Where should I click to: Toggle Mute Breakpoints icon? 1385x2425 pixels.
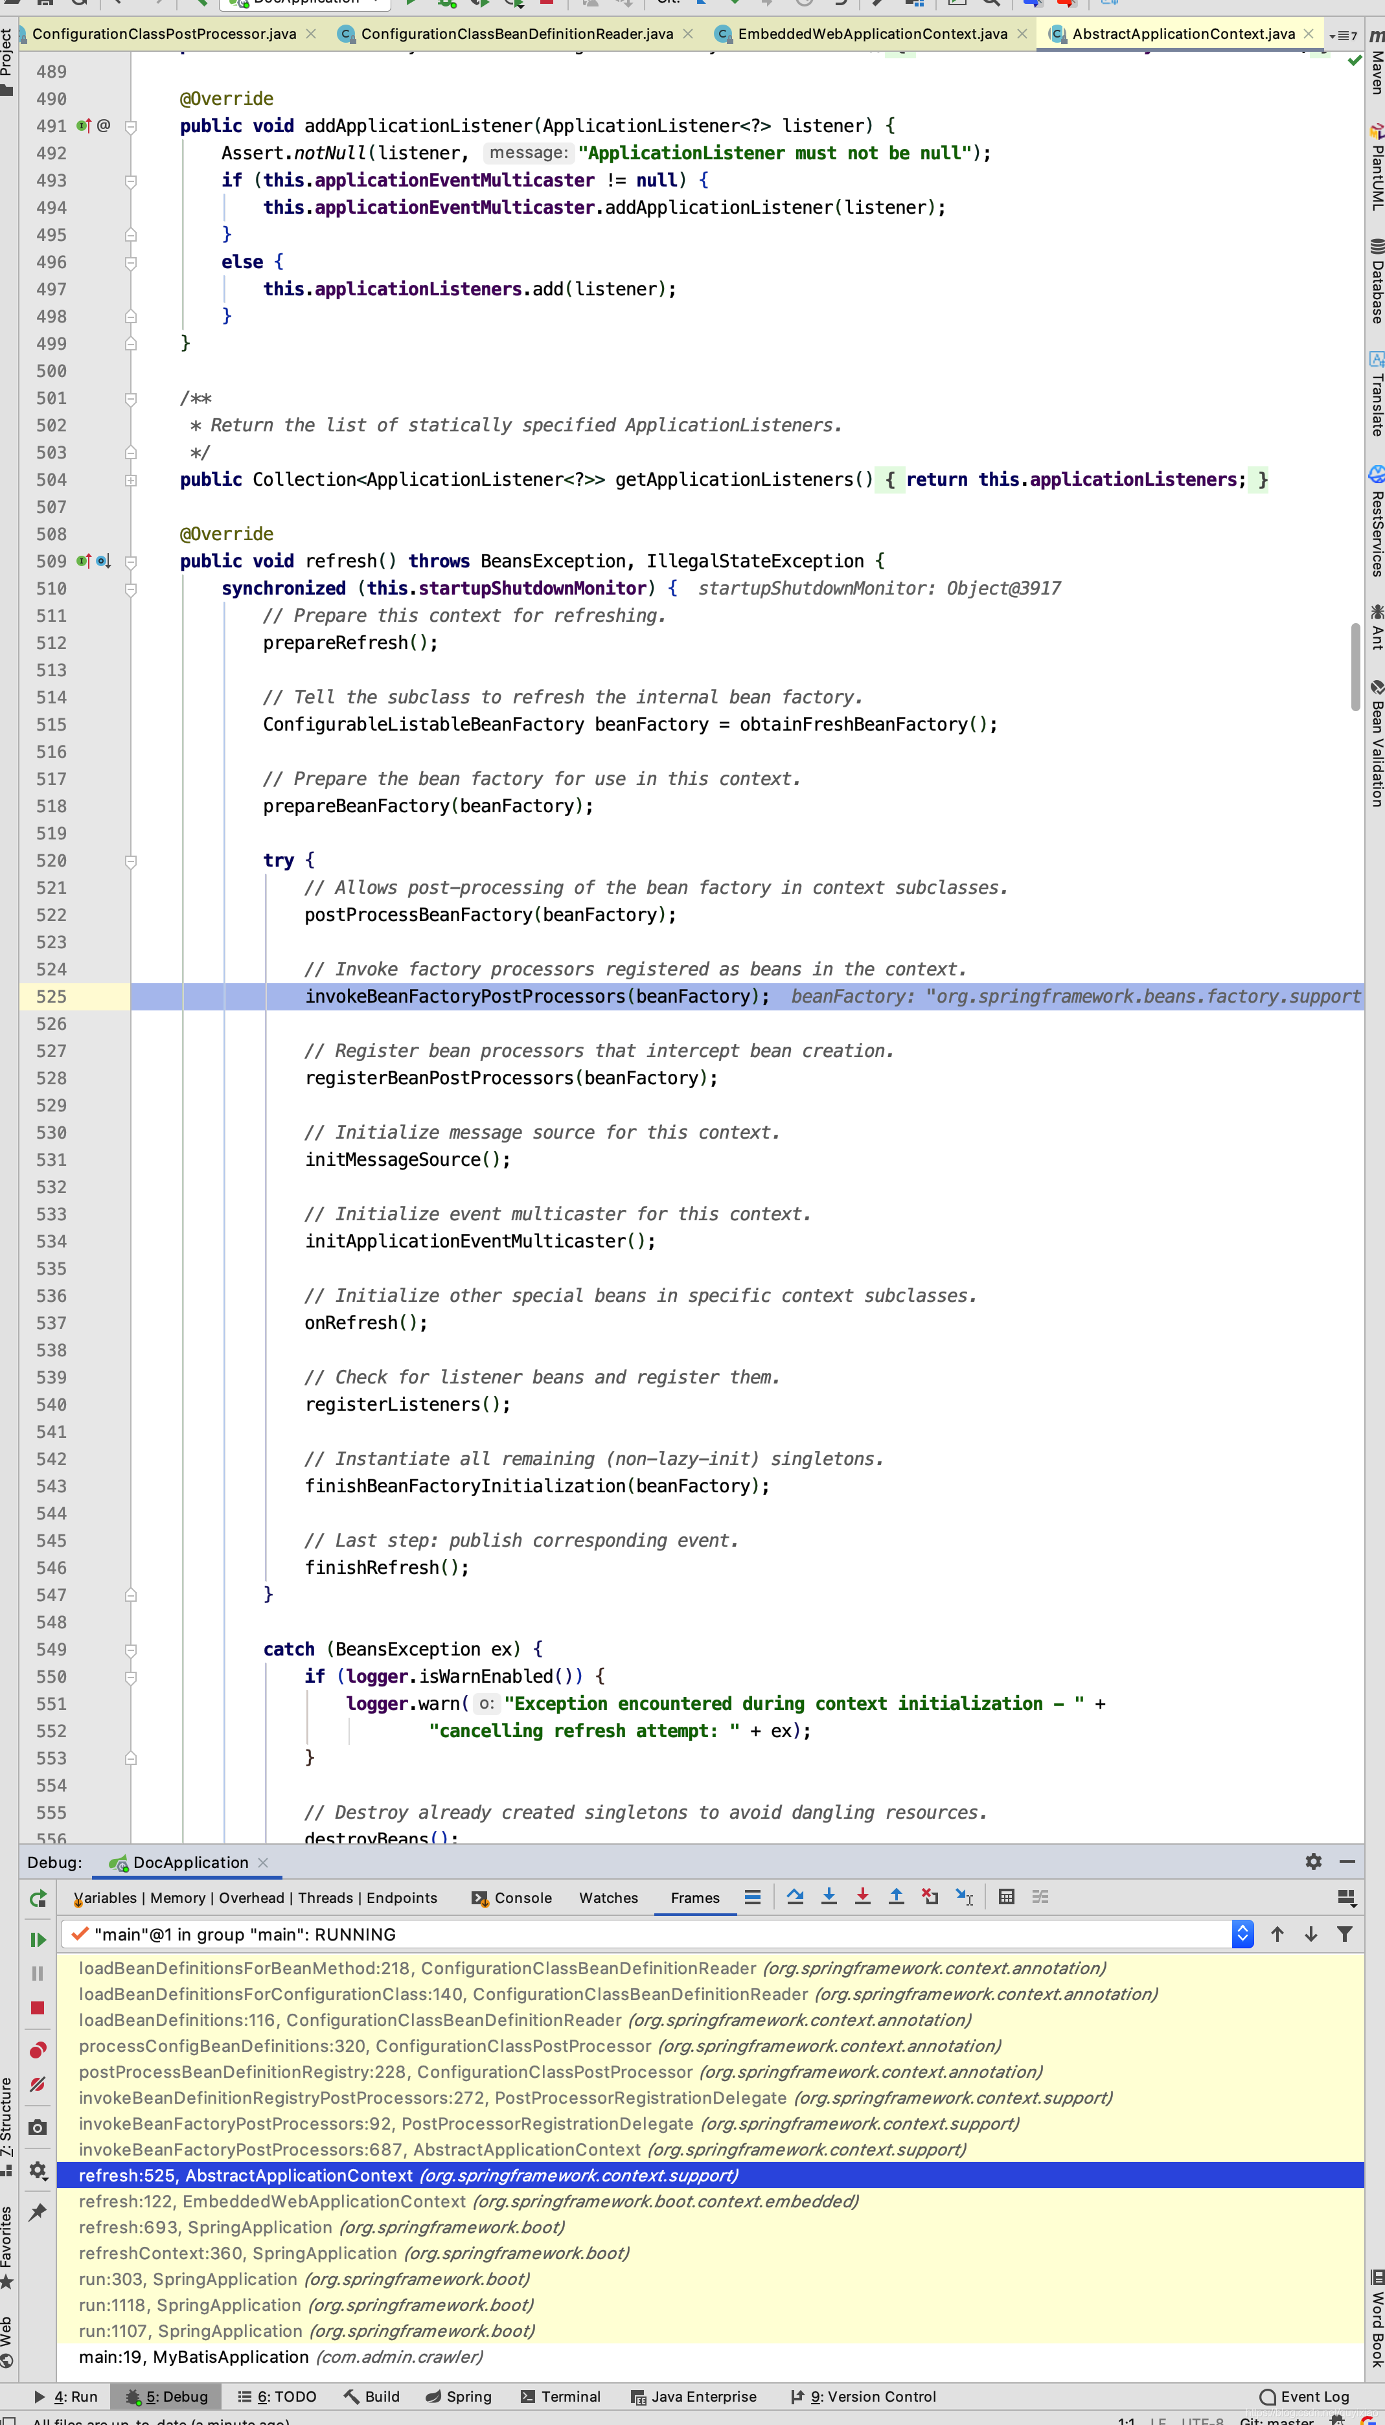click(38, 2084)
